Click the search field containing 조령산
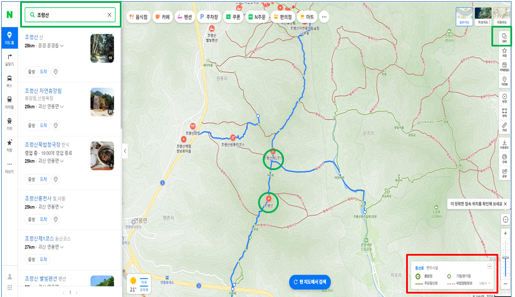515x297 pixels. click(70, 15)
